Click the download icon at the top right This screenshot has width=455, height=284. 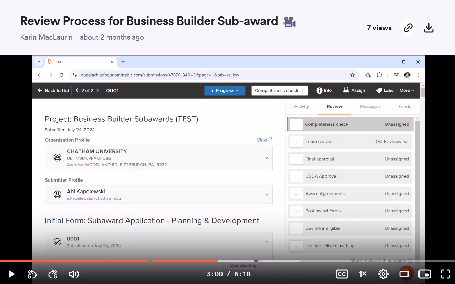(x=428, y=28)
